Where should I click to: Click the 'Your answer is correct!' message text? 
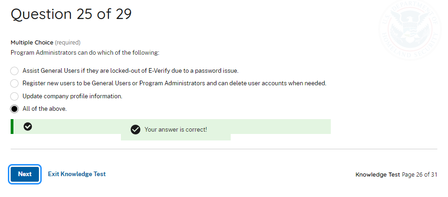point(176,130)
